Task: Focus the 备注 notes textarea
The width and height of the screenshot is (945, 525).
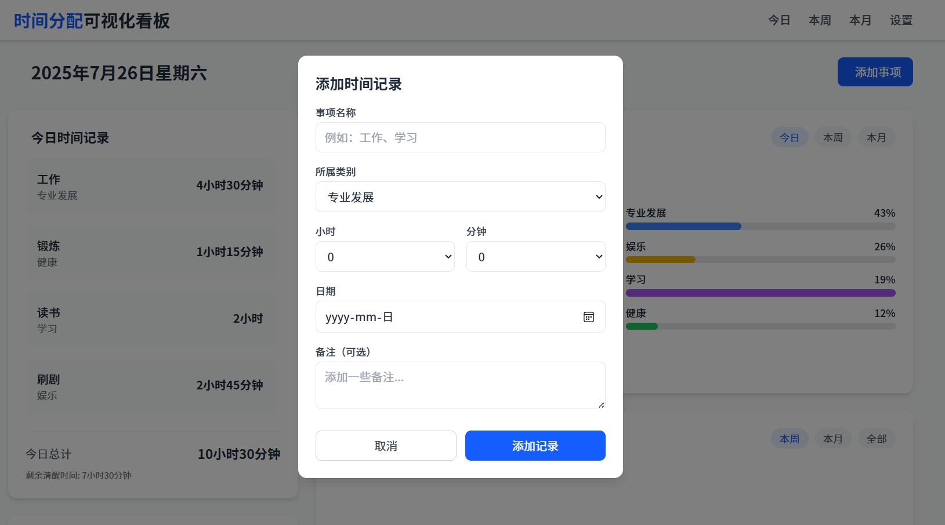Action: [x=460, y=385]
